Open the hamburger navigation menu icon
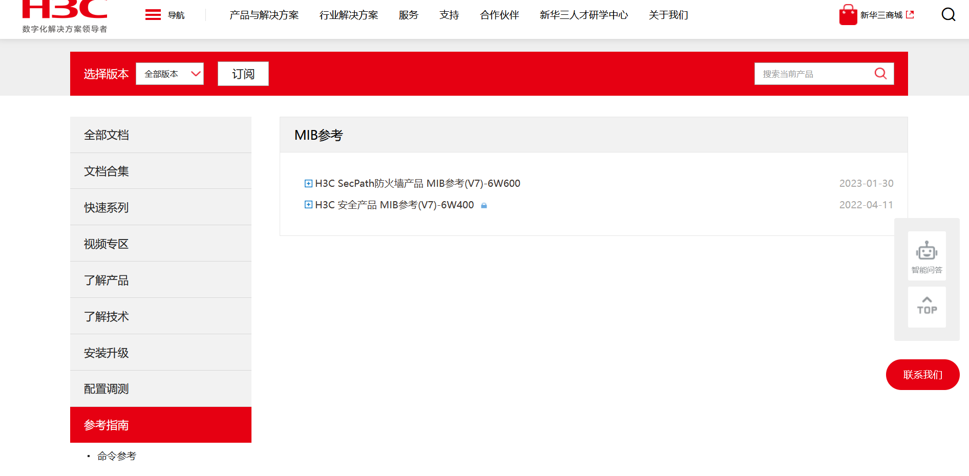Image resolution: width=969 pixels, height=476 pixels. 153,15
